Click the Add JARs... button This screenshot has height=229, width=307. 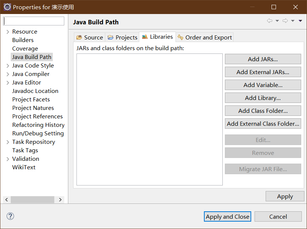pos(263,59)
